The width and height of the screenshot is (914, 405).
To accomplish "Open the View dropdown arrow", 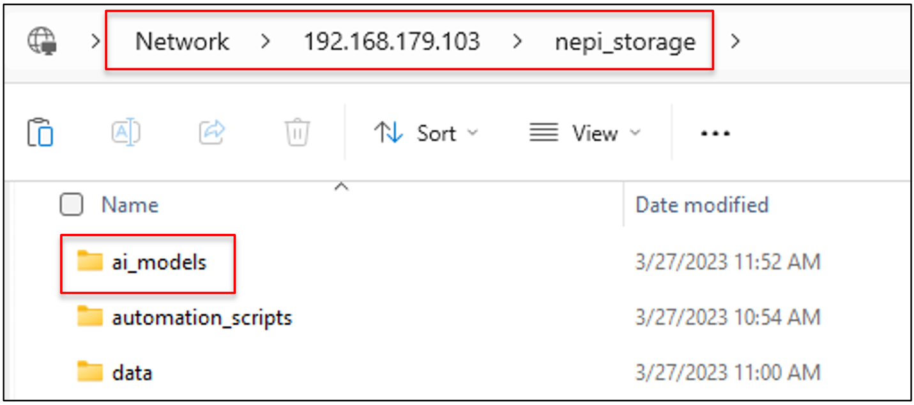I will (x=636, y=133).
